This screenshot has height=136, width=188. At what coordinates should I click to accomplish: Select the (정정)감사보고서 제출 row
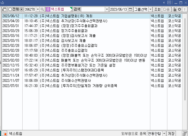[x=92, y=36]
